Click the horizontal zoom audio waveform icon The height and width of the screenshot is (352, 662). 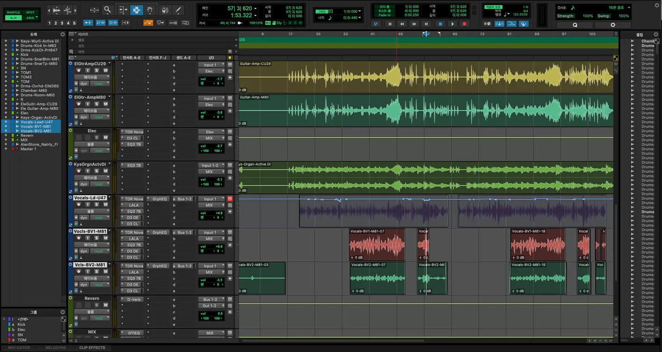56,10
